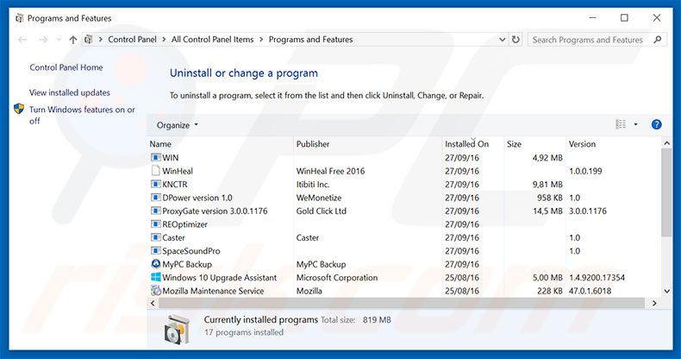Click horizontal scroll right arrow
The image size is (681, 359).
(654, 304)
